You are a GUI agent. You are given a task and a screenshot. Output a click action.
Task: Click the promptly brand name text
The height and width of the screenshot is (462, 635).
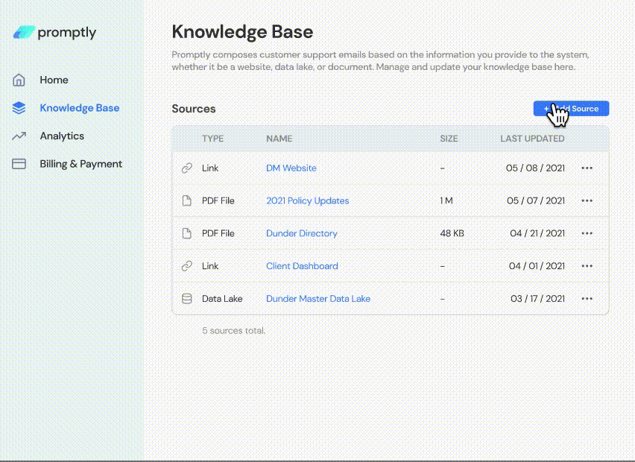pyautogui.click(x=67, y=32)
